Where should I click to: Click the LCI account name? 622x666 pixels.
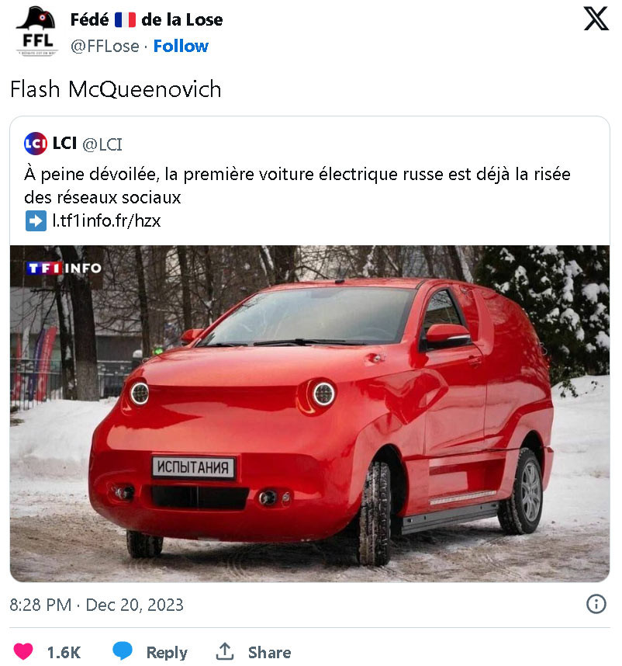(x=64, y=143)
